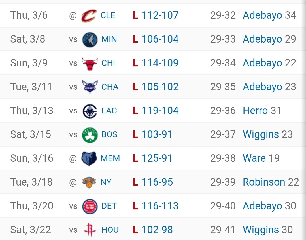Viewport: 306px width, 240px height.
Task: Open the 102-98 Houston game score
Action: coord(157,230)
